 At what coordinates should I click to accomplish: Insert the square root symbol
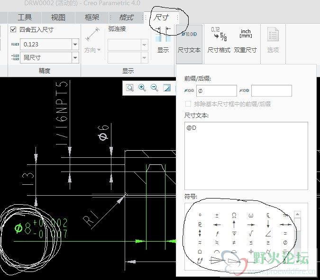[x=251, y=233]
